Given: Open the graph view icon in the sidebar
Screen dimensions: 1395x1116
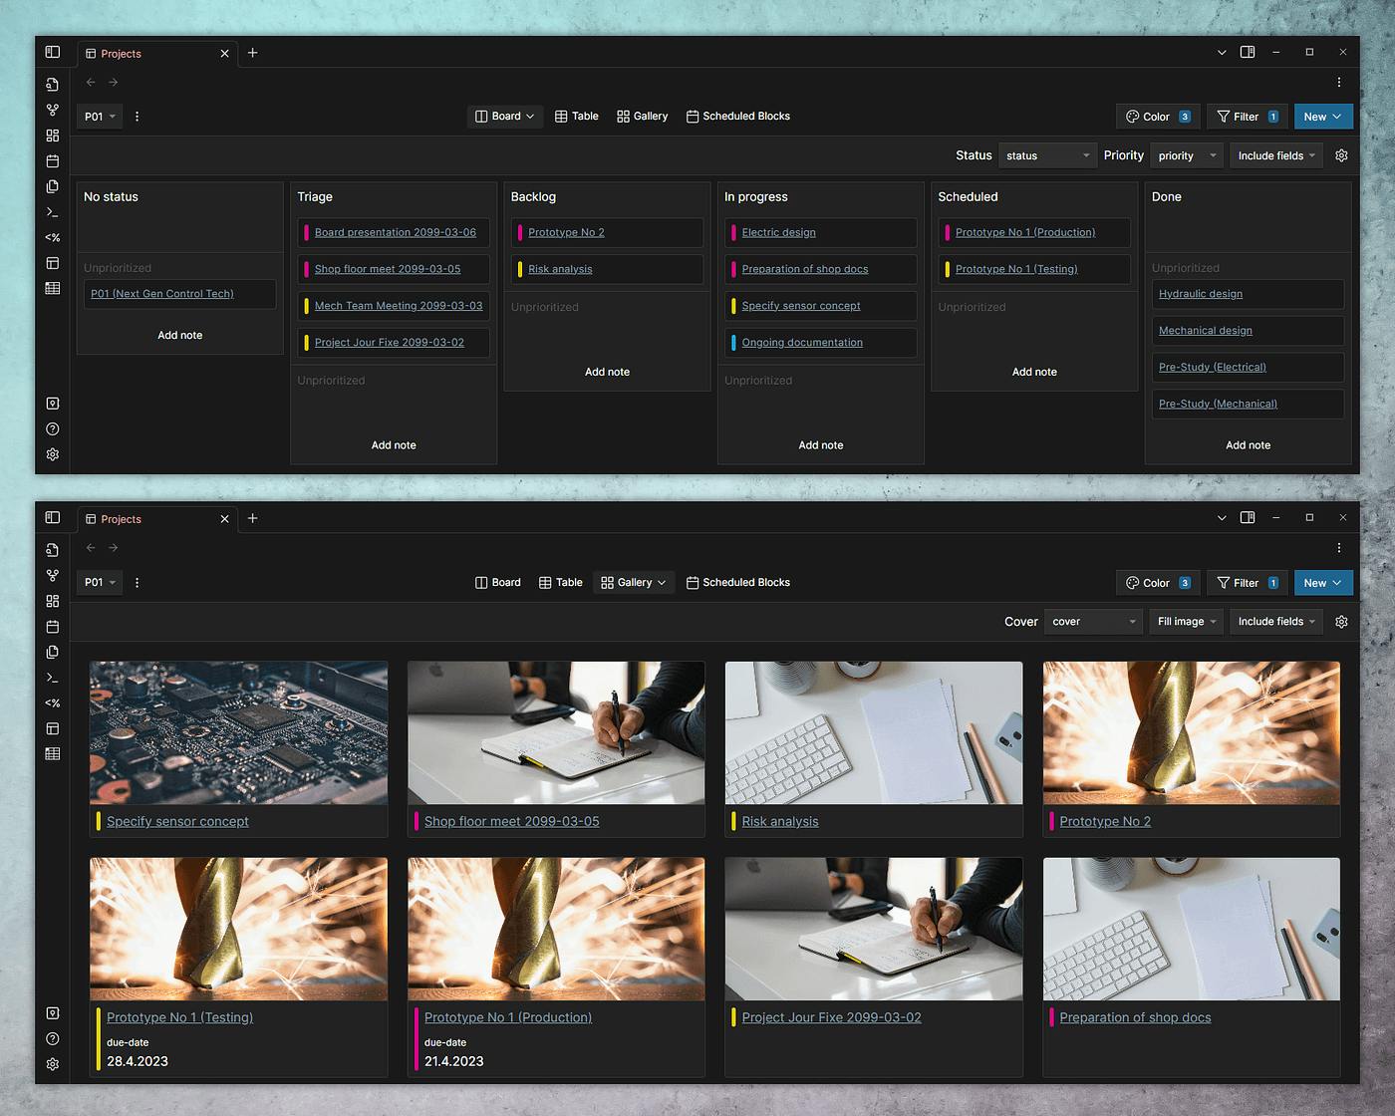Looking at the screenshot, I should 52,110.
